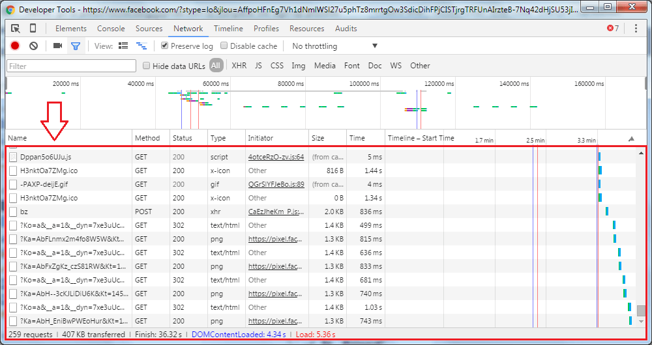This screenshot has width=652, height=345.
Task: Enable the Disable cache checkbox
Action: click(224, 46)
